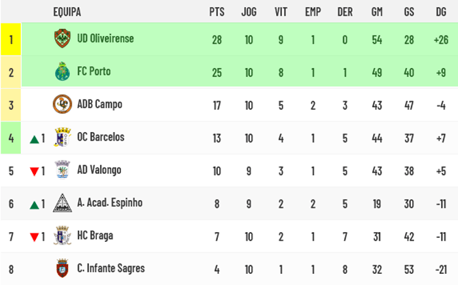
Task: Click the EQUIPA column header
Action: (67, 12)
